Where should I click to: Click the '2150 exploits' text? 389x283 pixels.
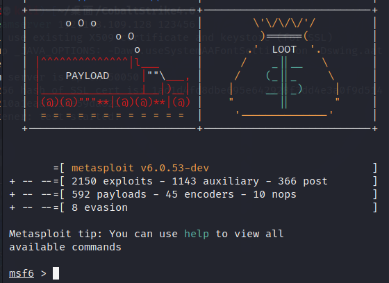pos(112,181)
